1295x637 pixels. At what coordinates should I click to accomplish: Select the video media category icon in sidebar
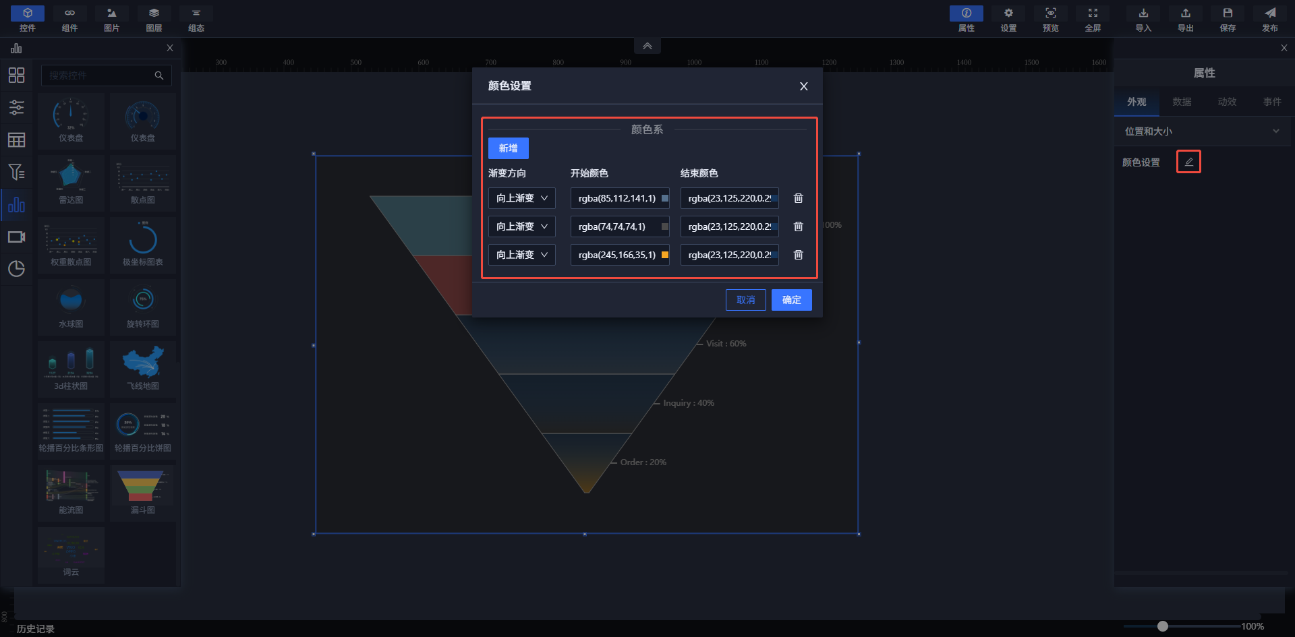click(x=16, y=237)
